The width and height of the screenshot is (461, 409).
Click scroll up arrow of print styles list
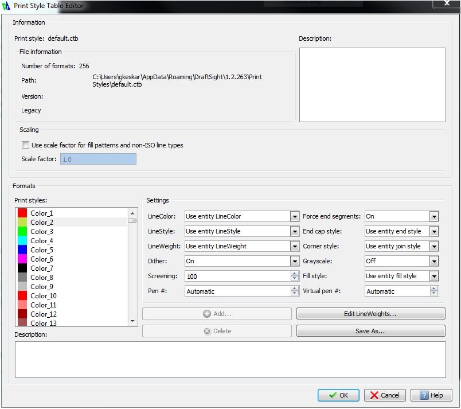tap(132, 213)
